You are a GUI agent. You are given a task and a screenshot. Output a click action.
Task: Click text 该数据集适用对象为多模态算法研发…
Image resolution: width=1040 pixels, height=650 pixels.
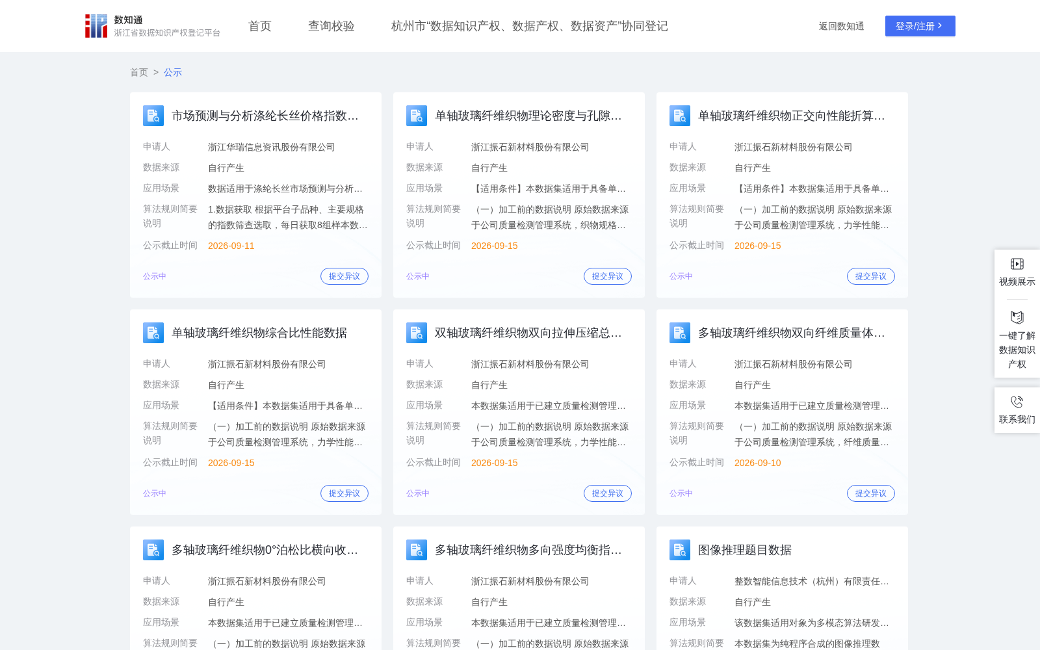(x=812, y=623)
